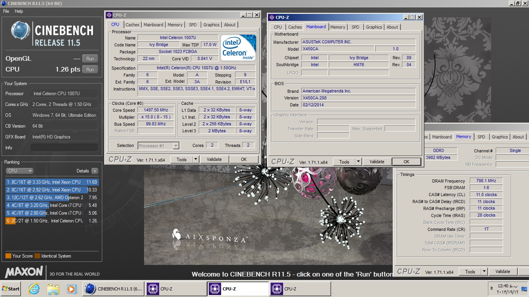
Task: Click brown Identical System legend swatch
Action: [x=37, y=256]
